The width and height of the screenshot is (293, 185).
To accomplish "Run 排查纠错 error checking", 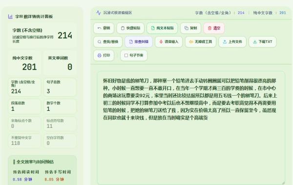I will pos(139,41).
